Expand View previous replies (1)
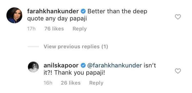Viewport: 192px width, 93px height. click(x=76, y=46)
